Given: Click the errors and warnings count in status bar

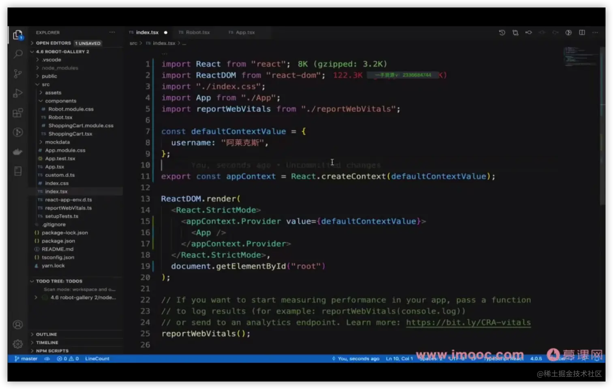Looking at the screenshot, I should tap(68, 359).
